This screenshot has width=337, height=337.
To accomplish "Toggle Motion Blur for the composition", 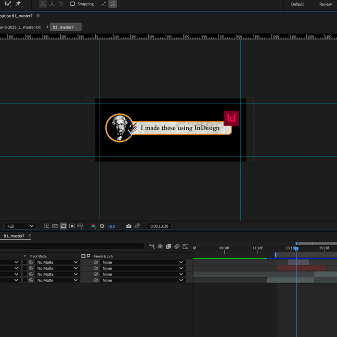I will point(177,246).
